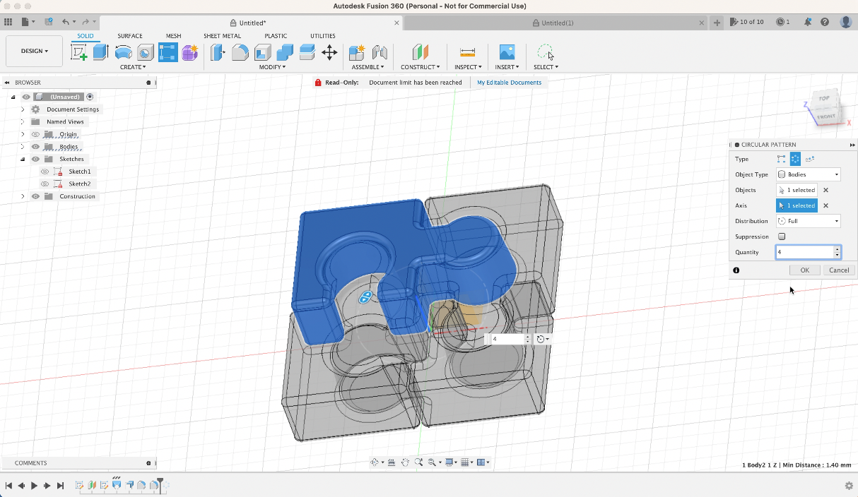Select the Create Sketch tool icon
Viewport: 858px width, 497px height.
click(79, 52)
